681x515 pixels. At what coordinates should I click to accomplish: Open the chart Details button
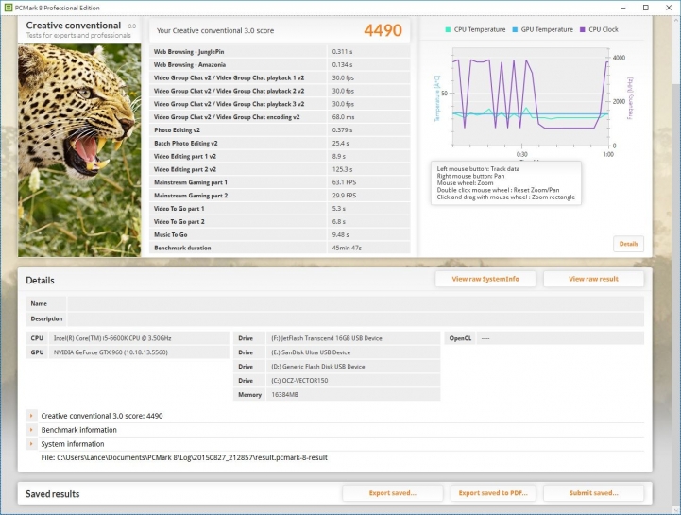pos(628,244)
